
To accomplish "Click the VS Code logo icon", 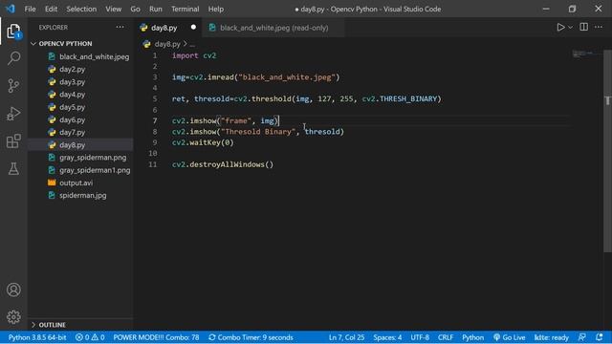I will click(11, 9).
